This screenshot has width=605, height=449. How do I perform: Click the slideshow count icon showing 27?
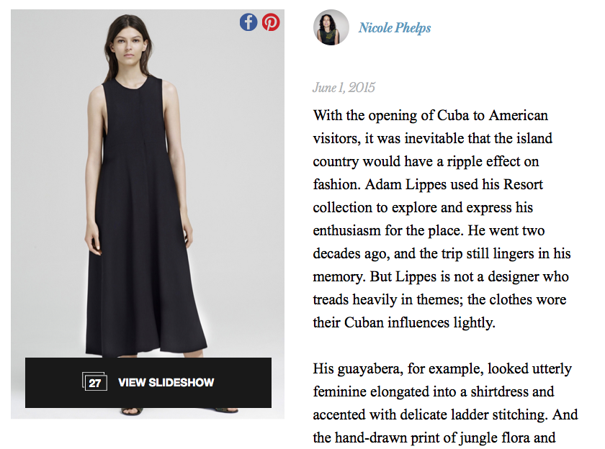[x=94, y=383]
